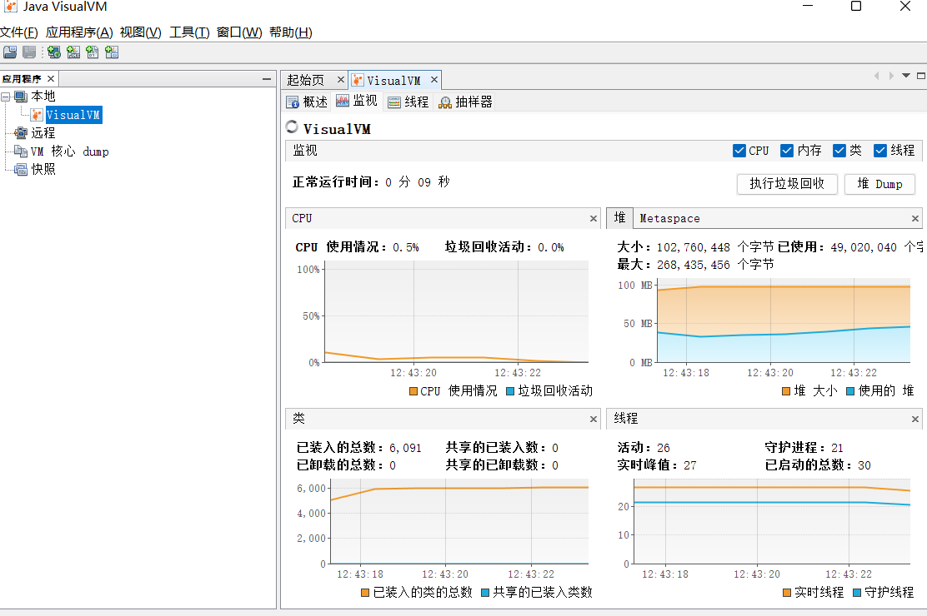Select the 远程 tree item
927x616 pixels.
(x=43, y=133)
